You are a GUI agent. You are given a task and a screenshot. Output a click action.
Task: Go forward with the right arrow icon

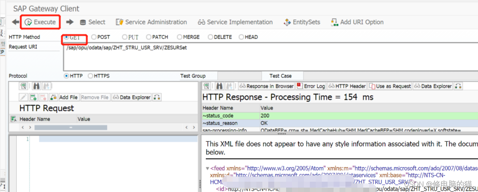(70, 22)
